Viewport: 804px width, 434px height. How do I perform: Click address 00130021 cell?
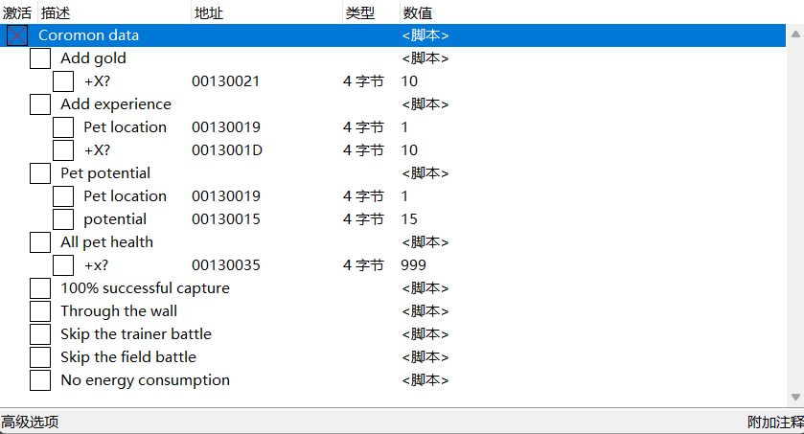[225, 81]
